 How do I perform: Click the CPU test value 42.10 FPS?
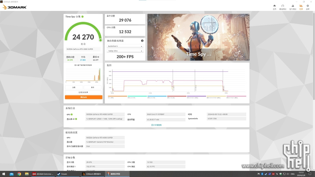(x=166, y=167)
